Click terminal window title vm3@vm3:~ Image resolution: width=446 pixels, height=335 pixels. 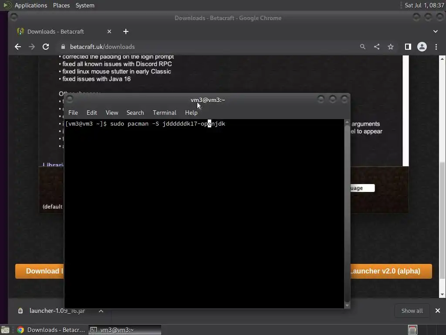[x=208, y=100]
